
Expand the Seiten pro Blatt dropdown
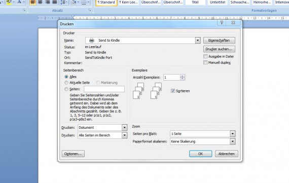(x=232, y=134)
